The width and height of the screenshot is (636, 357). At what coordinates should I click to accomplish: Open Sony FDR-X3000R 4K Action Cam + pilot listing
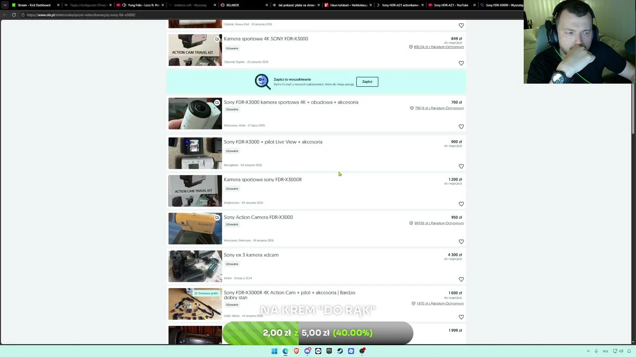(x=289, y=295)
